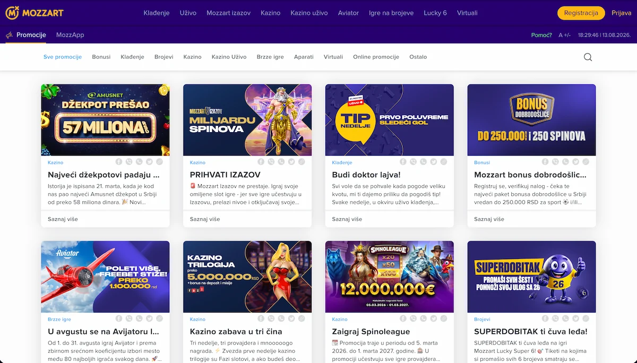Share Budi doktor lajva on Facebook
This screenshot has height=363, width=637.
point(403,162)
